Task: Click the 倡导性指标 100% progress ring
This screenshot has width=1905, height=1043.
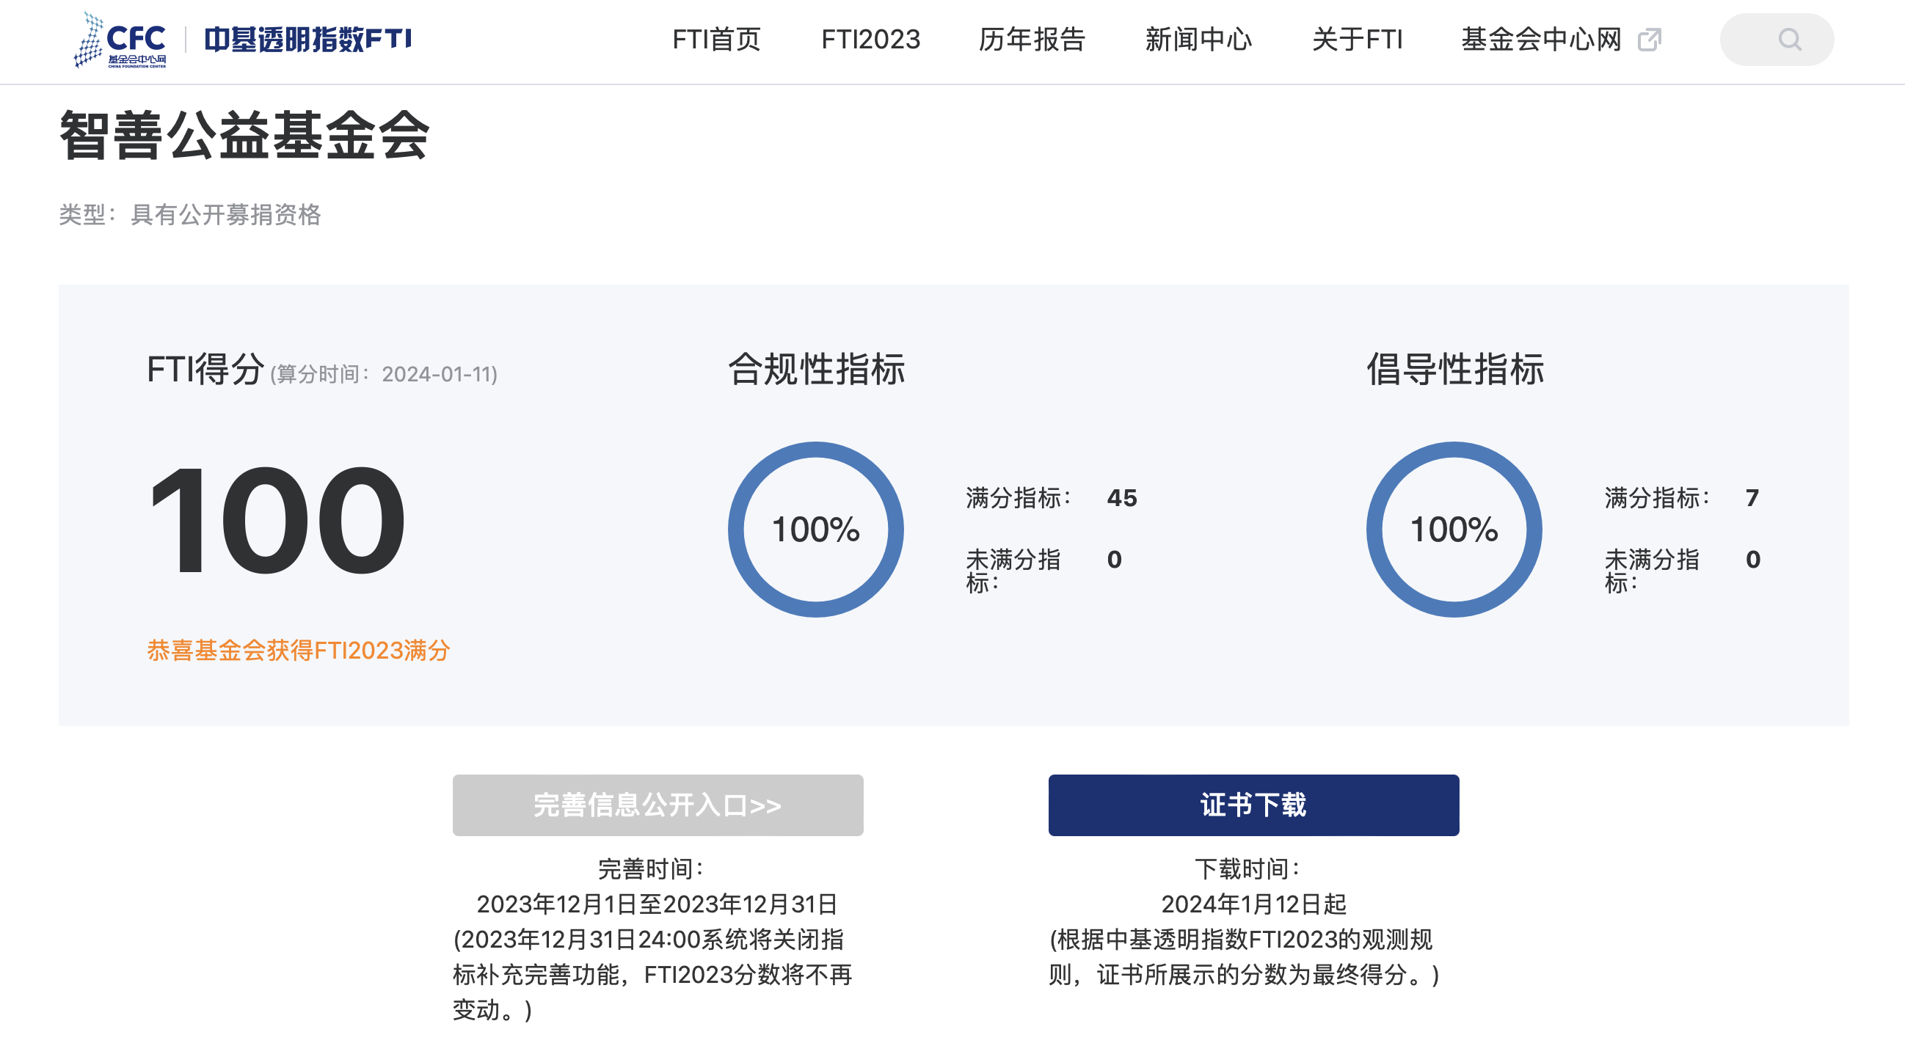Action: (1454, 530)
